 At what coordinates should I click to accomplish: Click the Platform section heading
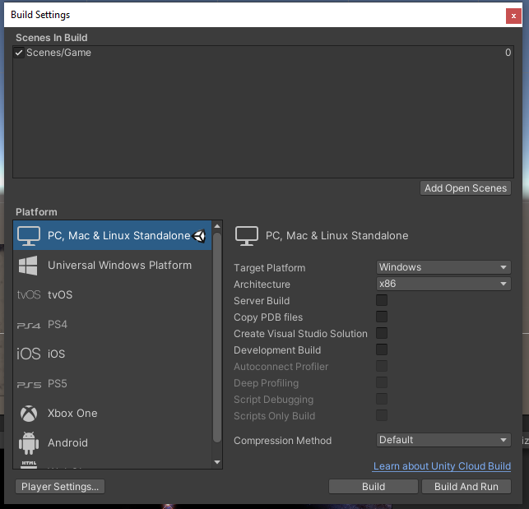coord(36,212)
